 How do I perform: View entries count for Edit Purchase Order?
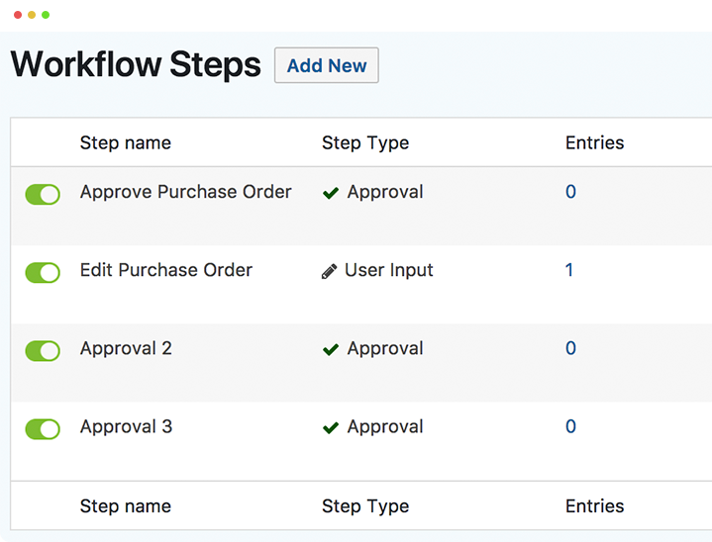point(569,270)
